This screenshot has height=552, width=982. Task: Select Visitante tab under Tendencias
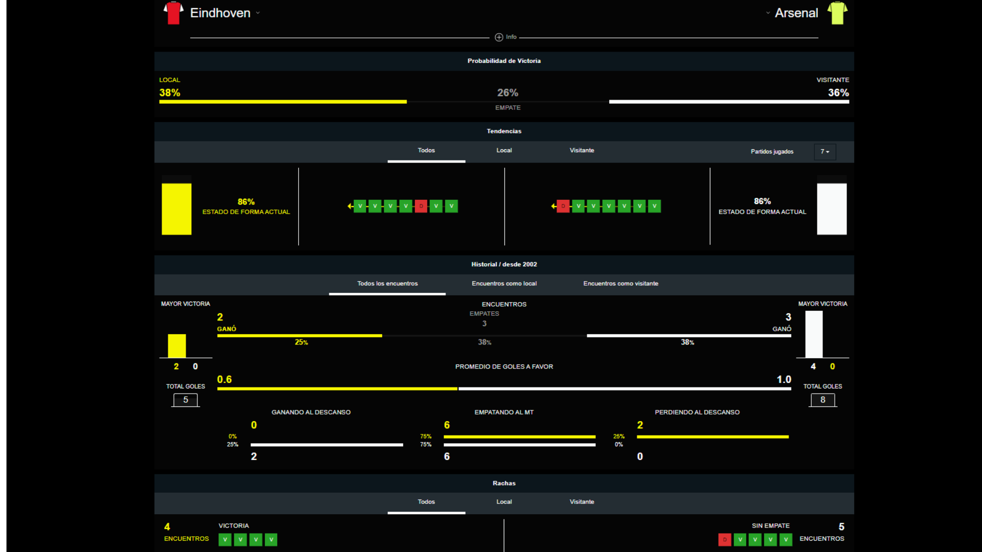point(582,150)
